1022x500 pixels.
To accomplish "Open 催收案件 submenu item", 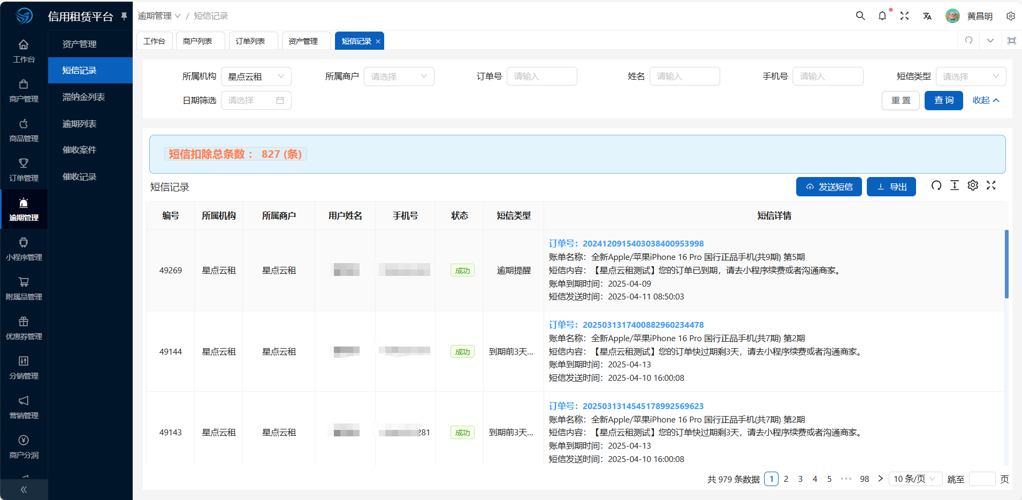I will (90, 150).
